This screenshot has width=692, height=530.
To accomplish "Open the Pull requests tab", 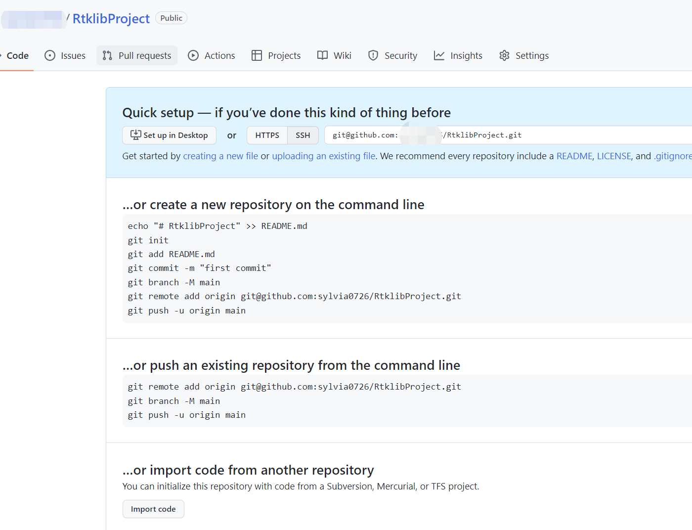I will click(137, 55).
